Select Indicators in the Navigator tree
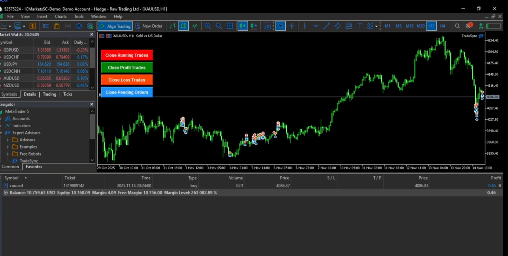 pyautogui.click(x=21, y=126)
